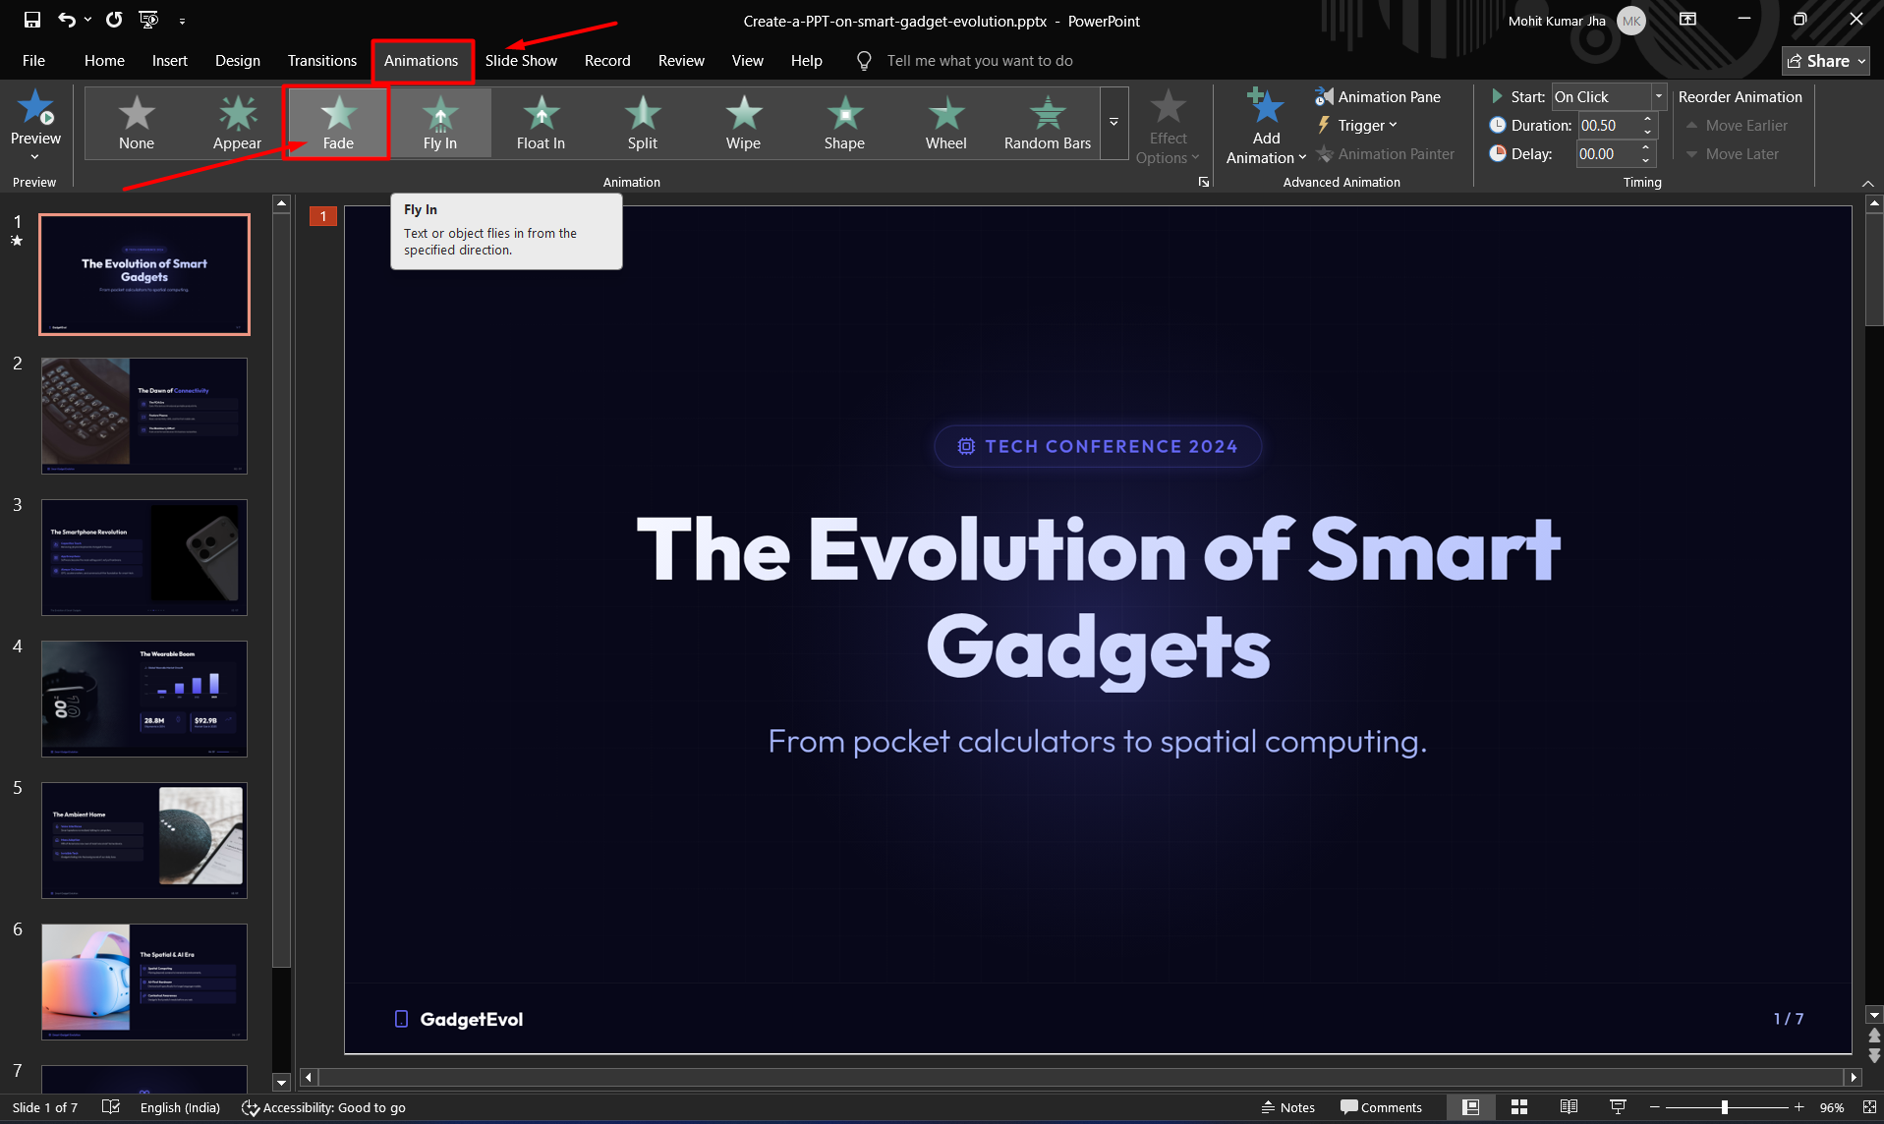
Task: Switch to the Design tab
Action: [238, 60]
